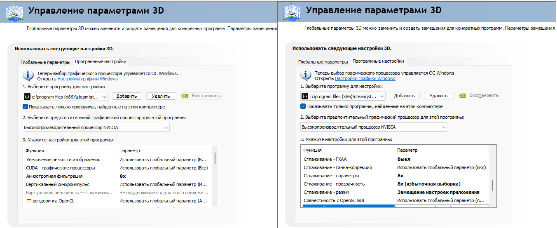557x228 pixels.
Task: Switch to 'Глобальные параметры' tab in left window
Action: coord(46,62)
